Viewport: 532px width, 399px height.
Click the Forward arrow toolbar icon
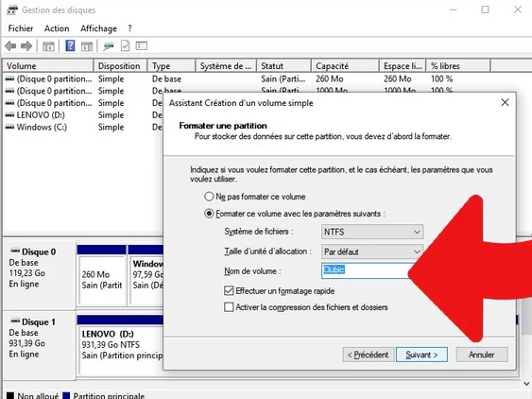click(26, 45)
